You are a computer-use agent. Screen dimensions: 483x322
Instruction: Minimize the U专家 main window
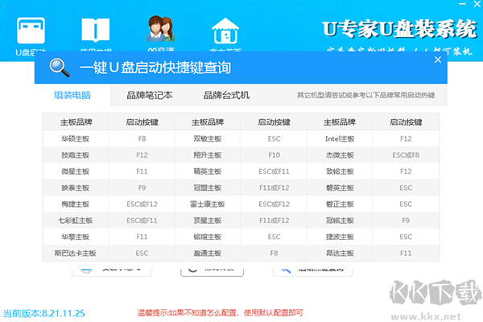[462, 4]
